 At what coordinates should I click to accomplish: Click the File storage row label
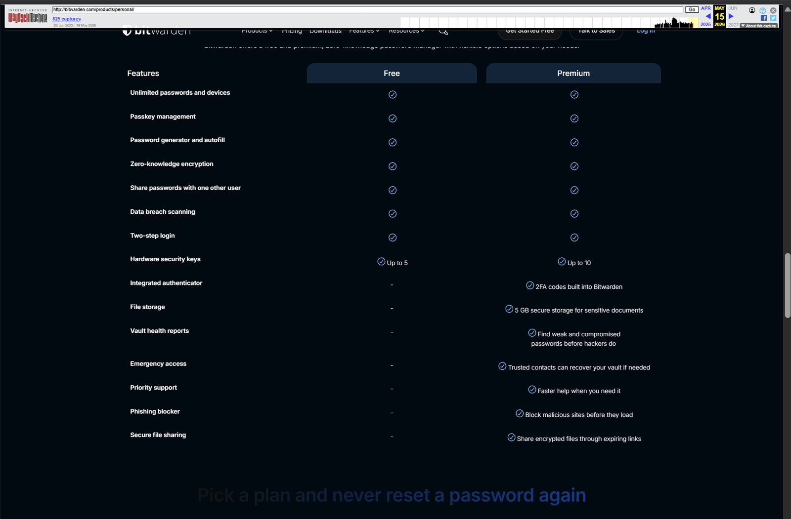coord(147,307)
